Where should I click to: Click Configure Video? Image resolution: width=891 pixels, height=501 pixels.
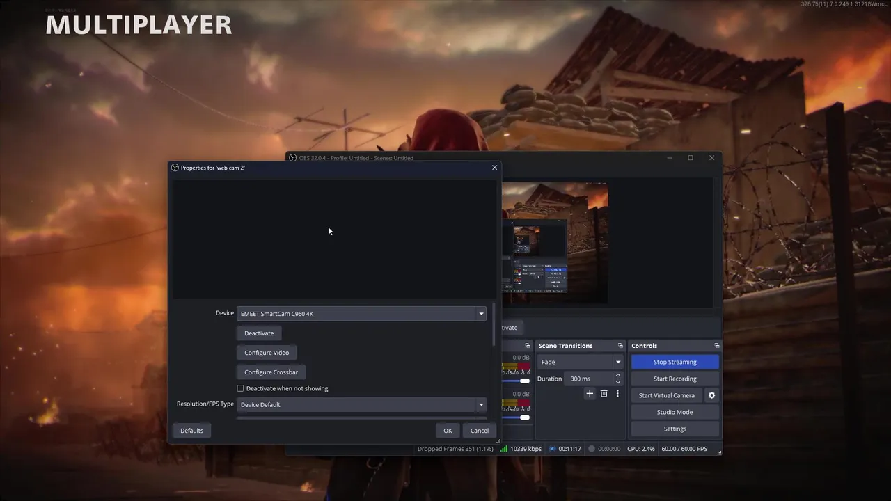point(267,353)
